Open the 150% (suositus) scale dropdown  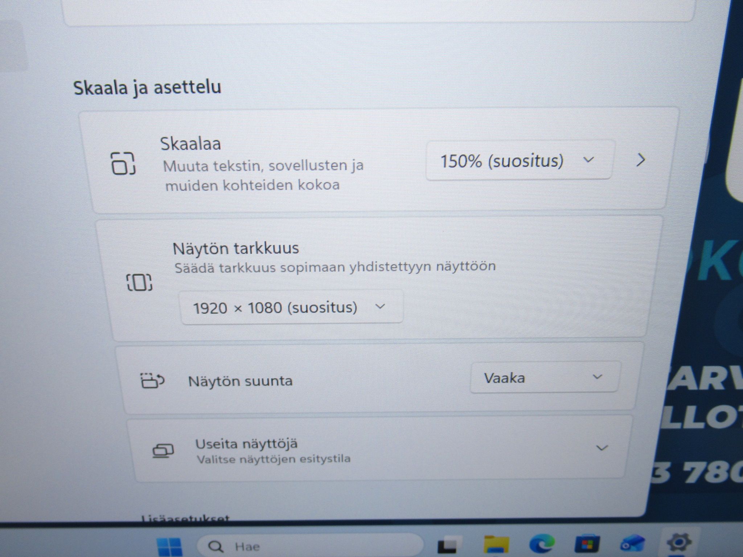pos(520,161)
